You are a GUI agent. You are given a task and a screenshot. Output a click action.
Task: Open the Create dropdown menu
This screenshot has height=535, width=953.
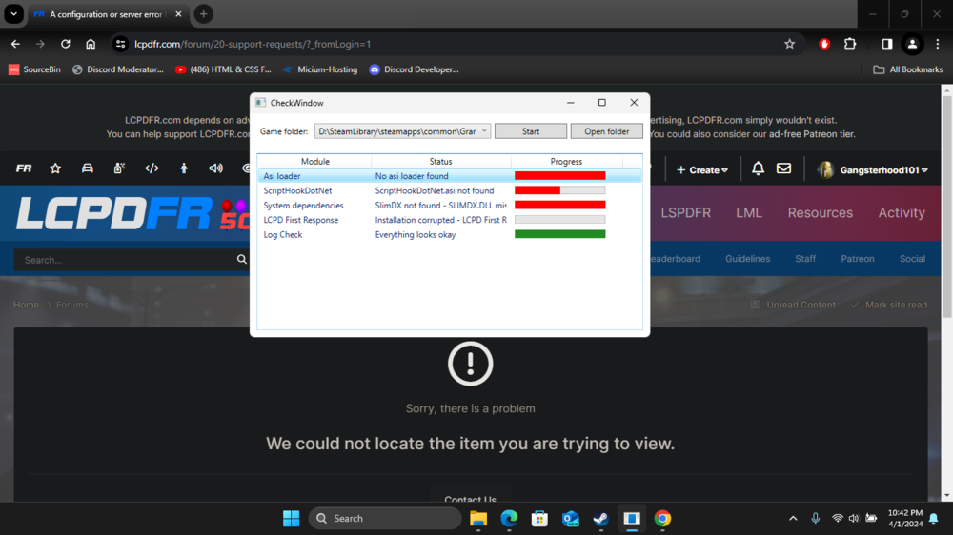tap(702, 170)
